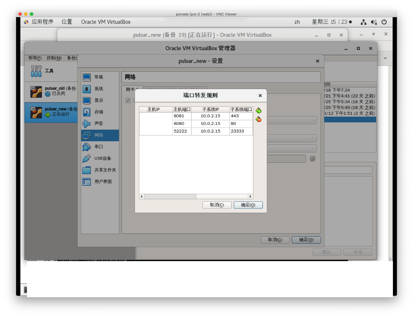Expand the dropdown arrow at manager top right
Viewport: 413px width, 317px height.
point(385,58)
